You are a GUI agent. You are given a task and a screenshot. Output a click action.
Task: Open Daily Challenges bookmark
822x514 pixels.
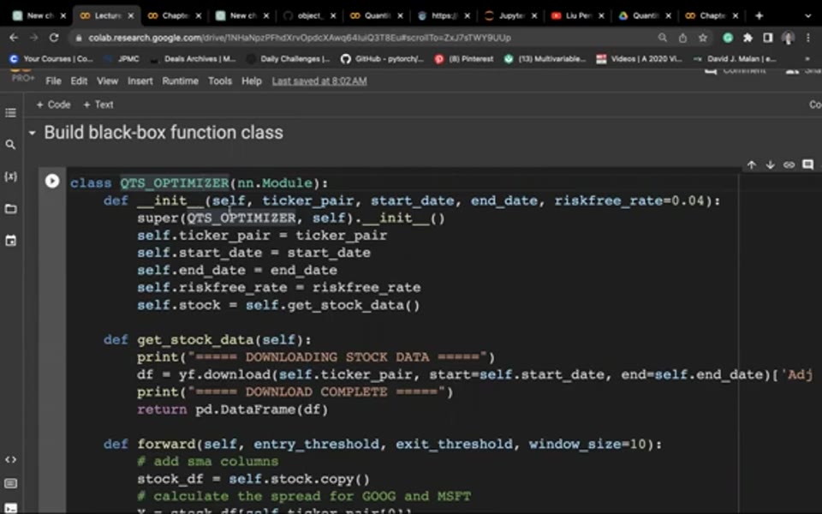click(289, 59)
